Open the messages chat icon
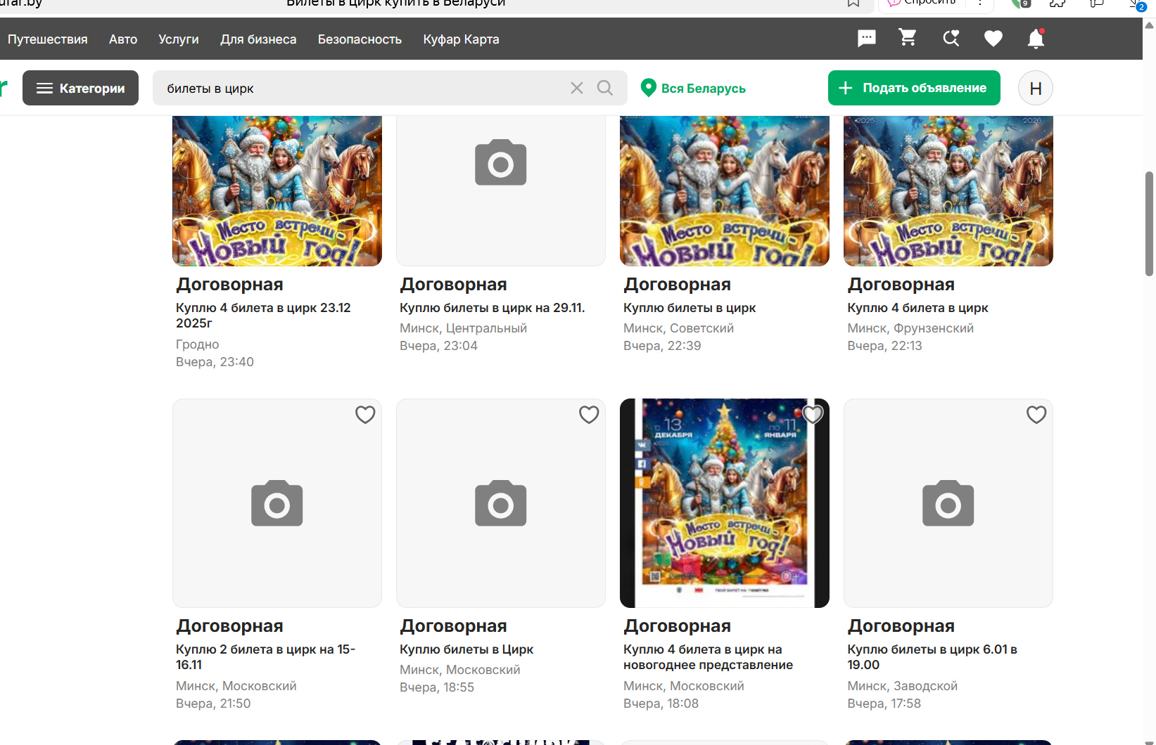This screenshot has width=1156, height=745. click(x=866, y=39)
